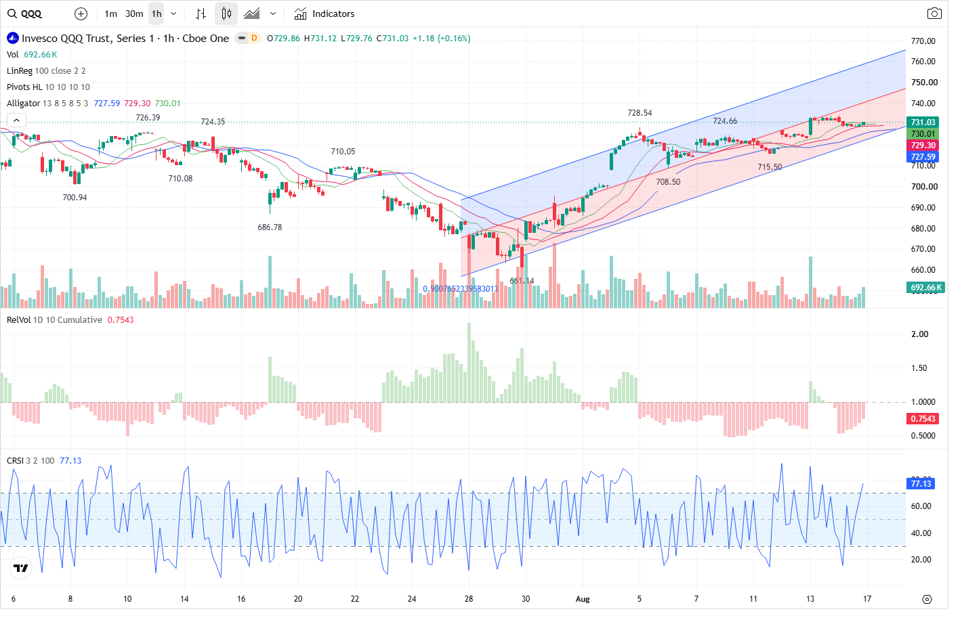
Task: Click the 715.50 pivot low label
Action: [x=770, y=167]
